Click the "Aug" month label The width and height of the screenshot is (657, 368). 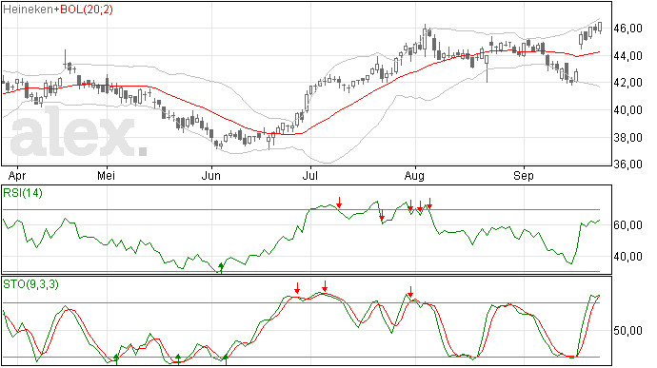coord(414,175)
